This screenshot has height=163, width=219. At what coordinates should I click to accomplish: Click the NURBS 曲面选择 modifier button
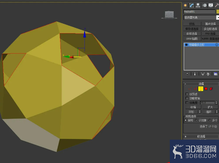tap(210, 38)
